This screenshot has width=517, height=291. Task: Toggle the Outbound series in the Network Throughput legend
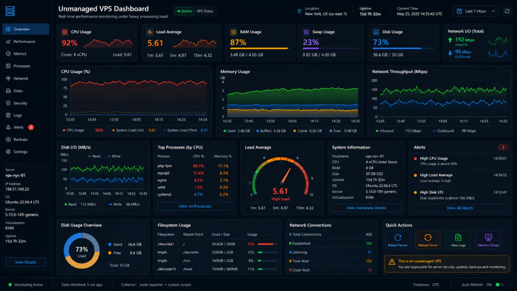point(443,131)
